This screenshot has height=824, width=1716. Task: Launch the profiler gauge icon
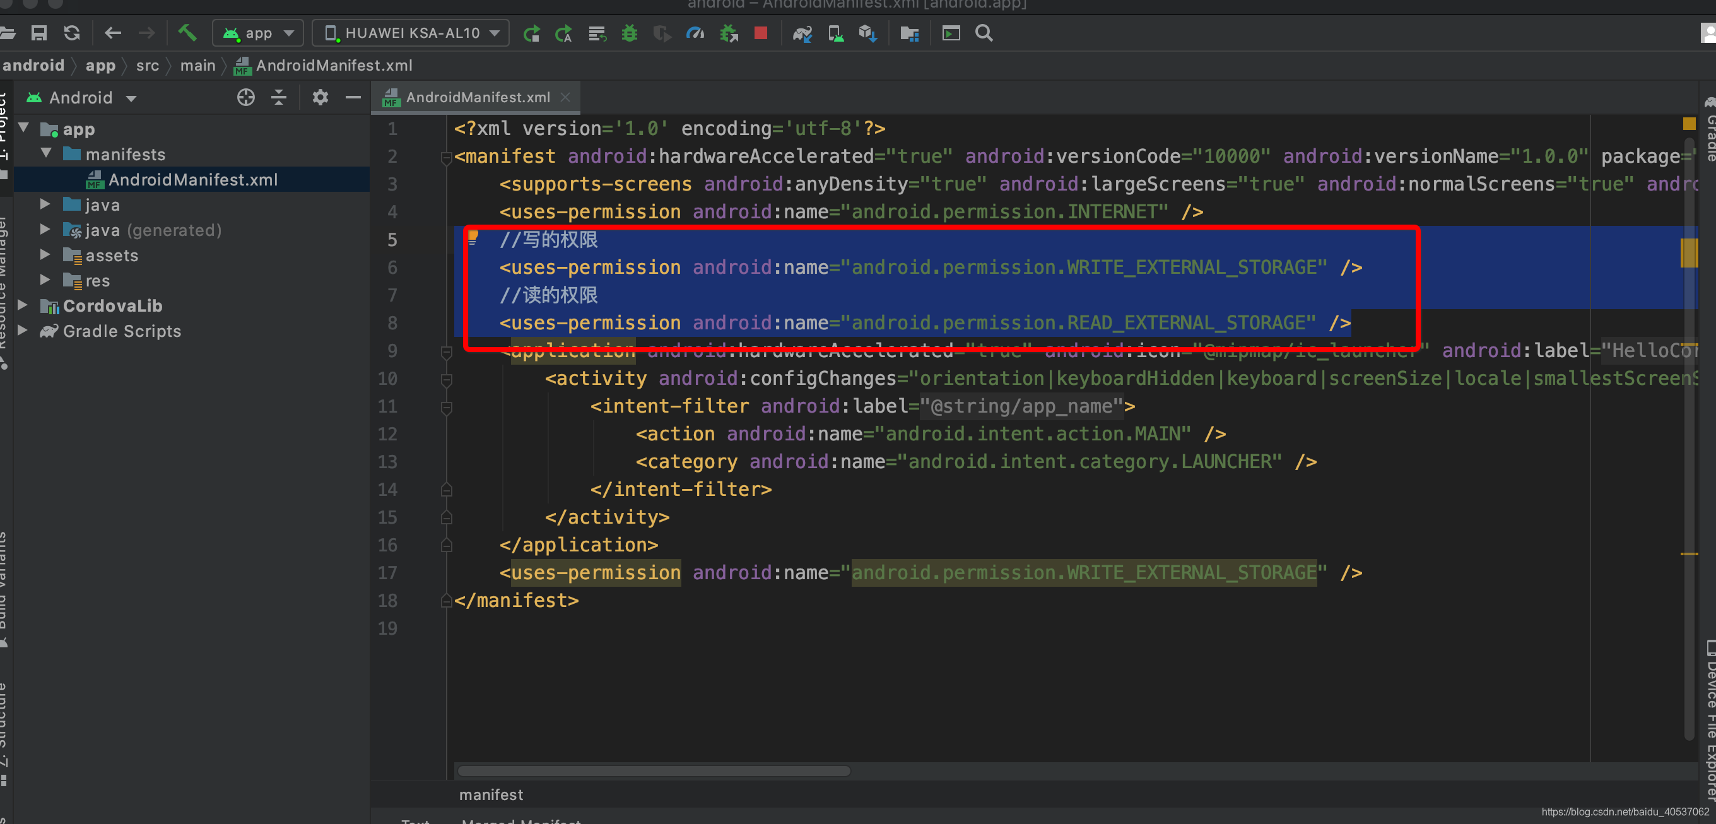point(695,33)
